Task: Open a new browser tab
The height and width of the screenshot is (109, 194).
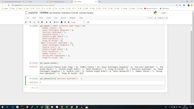Action: click(x=100, y=2)
